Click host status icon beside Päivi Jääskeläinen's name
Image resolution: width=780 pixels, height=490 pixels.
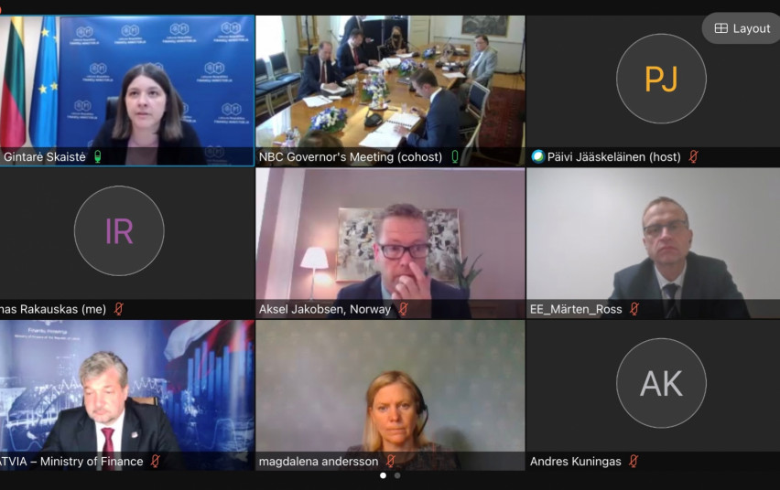pyautogui.click(x=537, y=156)
